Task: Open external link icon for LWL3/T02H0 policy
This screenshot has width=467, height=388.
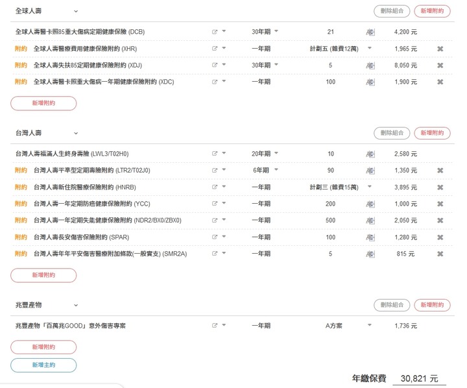Action: tap(215, 154)
